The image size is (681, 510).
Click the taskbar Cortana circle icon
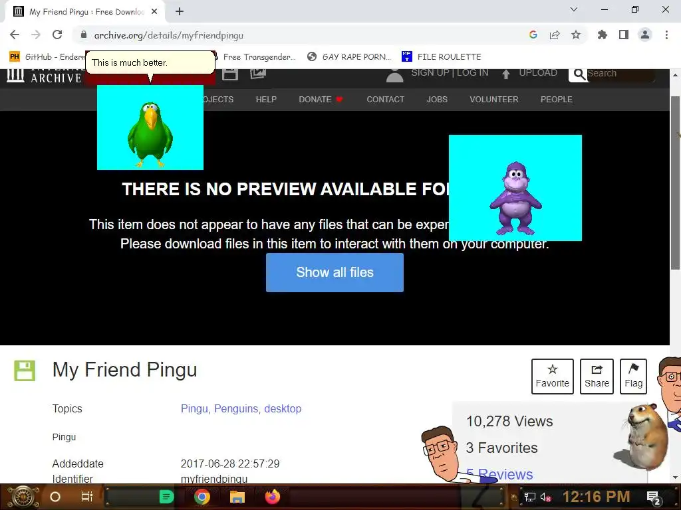pyautogui.click(x=55, y=497)
